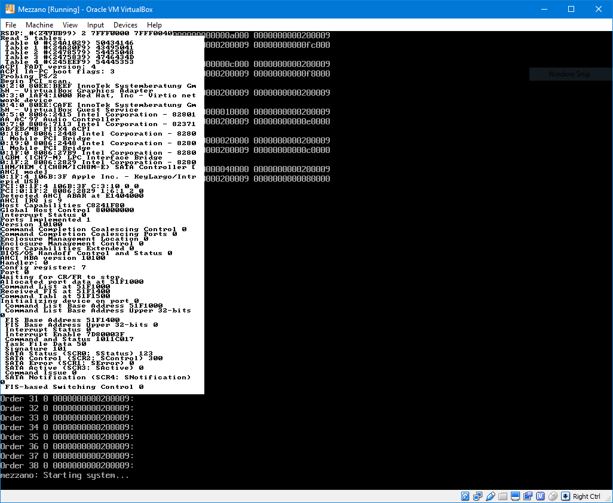613x503 pixels.
Task: Open the View menu
Action: point(70,25)
